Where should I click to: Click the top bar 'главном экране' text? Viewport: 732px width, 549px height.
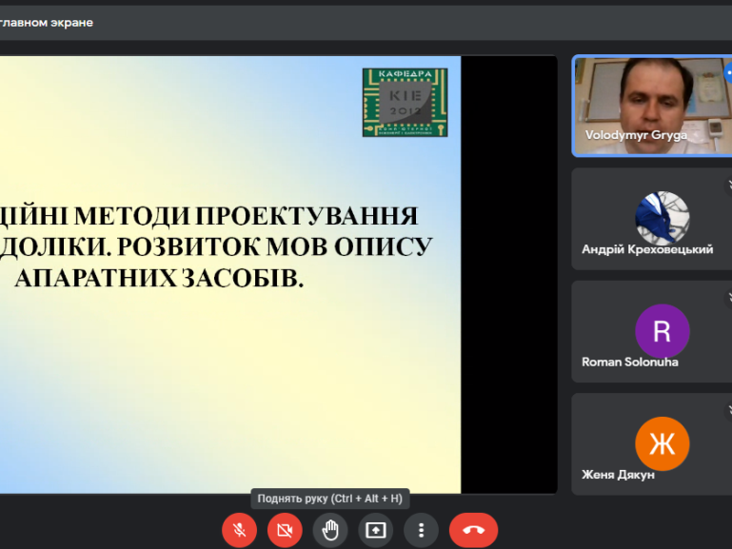tap(48, 22)
